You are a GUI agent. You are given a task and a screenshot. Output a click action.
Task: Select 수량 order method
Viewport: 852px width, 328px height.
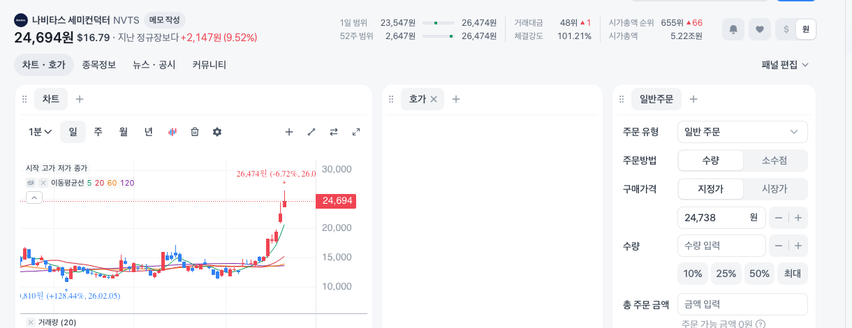pyautogui.click(x=710, y=161)
